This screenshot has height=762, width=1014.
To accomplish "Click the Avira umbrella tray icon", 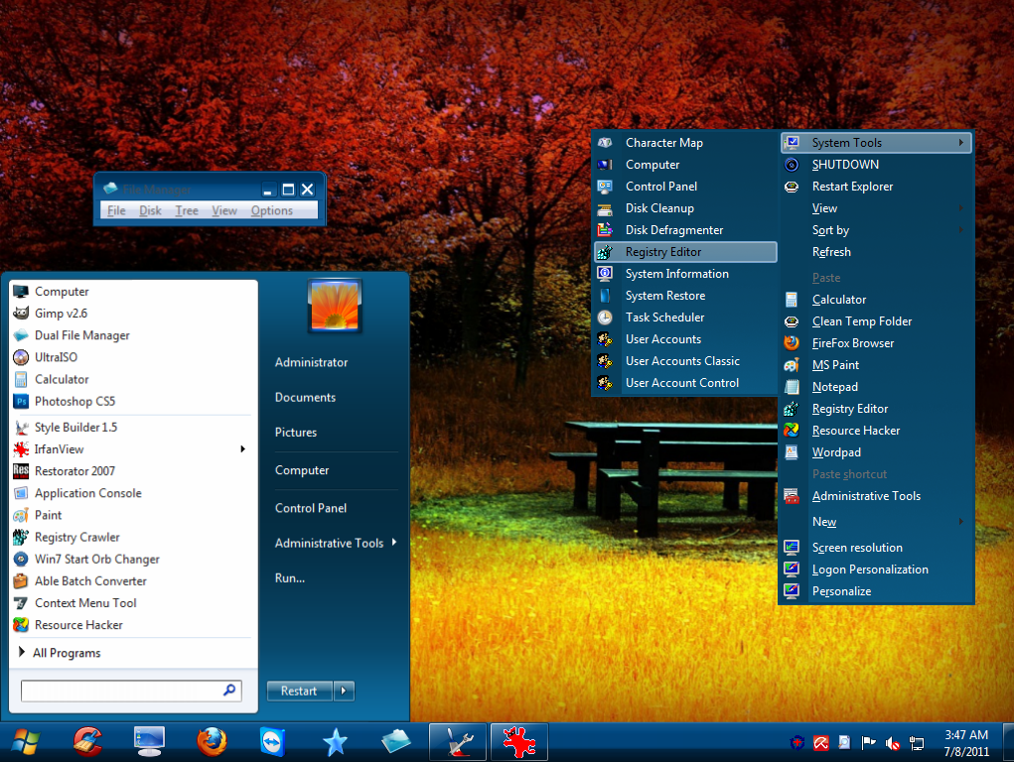I will tap(820, 742).
